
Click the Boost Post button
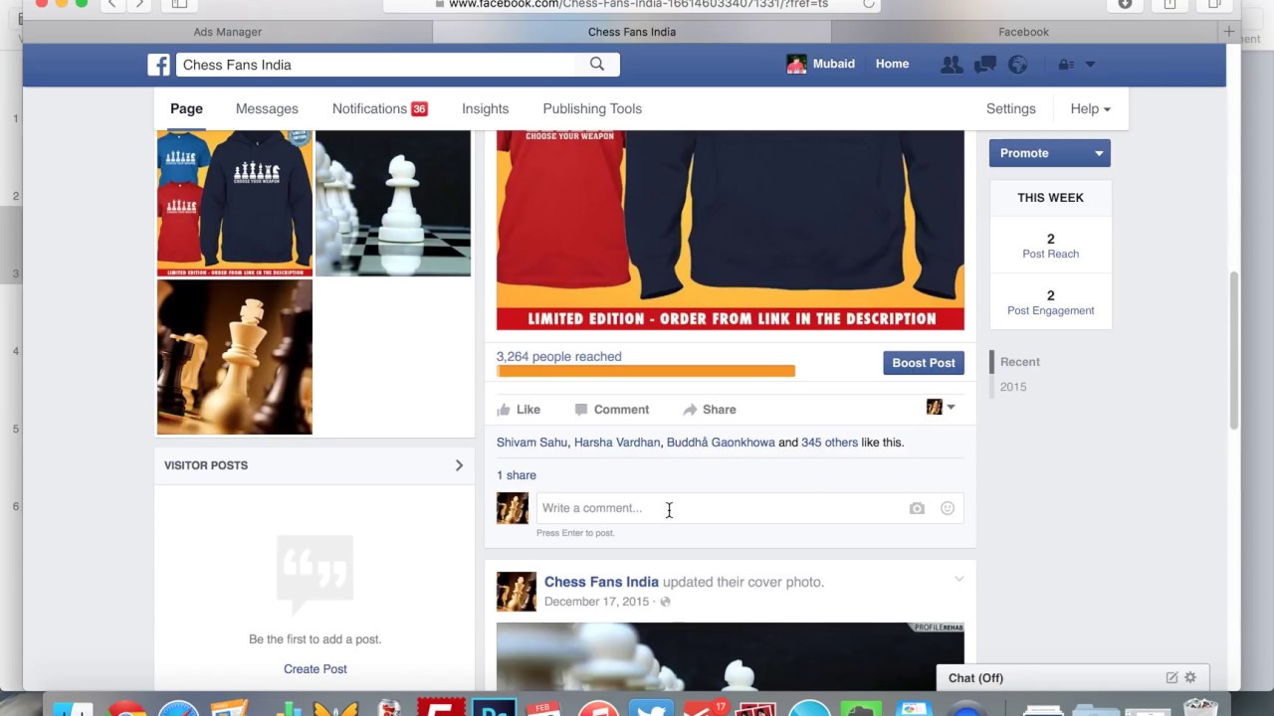924,363
